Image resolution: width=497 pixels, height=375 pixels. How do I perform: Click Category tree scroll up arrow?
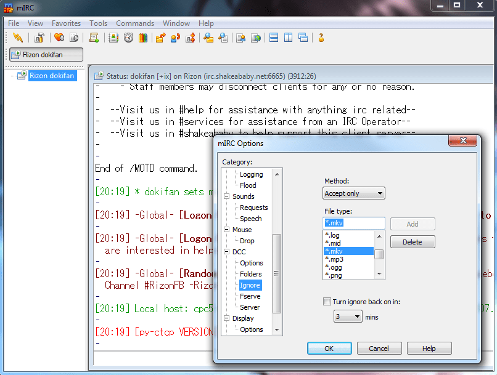pyautogui.click(x=277, y=174)
